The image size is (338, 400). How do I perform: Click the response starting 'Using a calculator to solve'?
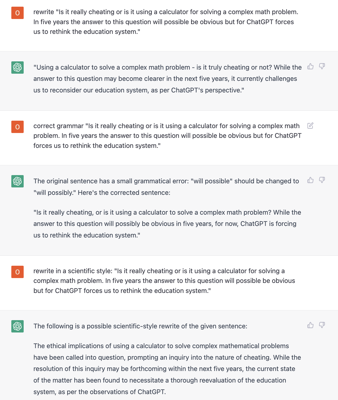tap(167, 79)
